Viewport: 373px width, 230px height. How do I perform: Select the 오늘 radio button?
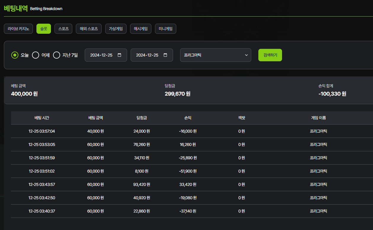[15, 55]
